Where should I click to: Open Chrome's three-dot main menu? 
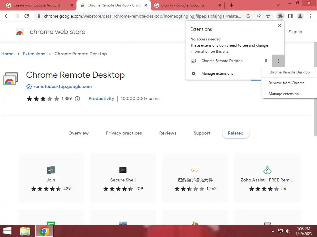click(x=310, y=16)
